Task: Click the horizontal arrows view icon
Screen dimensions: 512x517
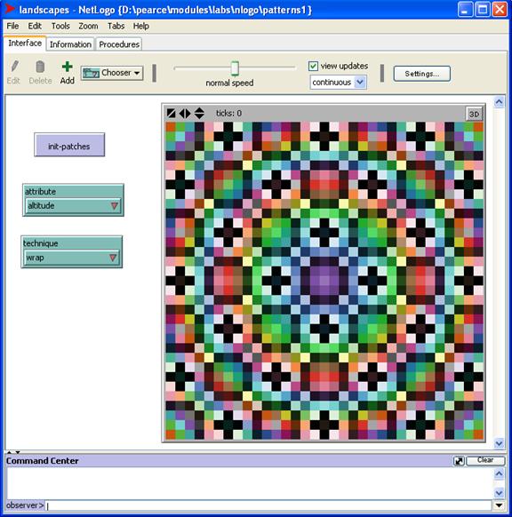Action: point(185,113)
